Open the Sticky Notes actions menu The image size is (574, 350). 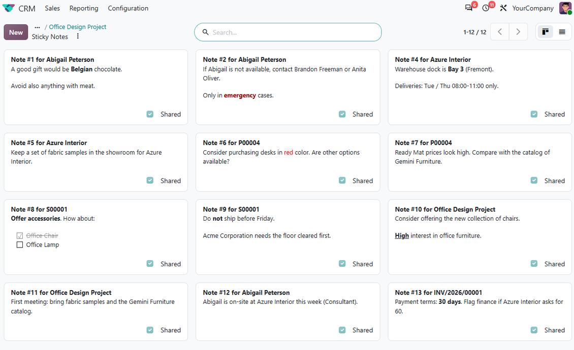(78, 36)
